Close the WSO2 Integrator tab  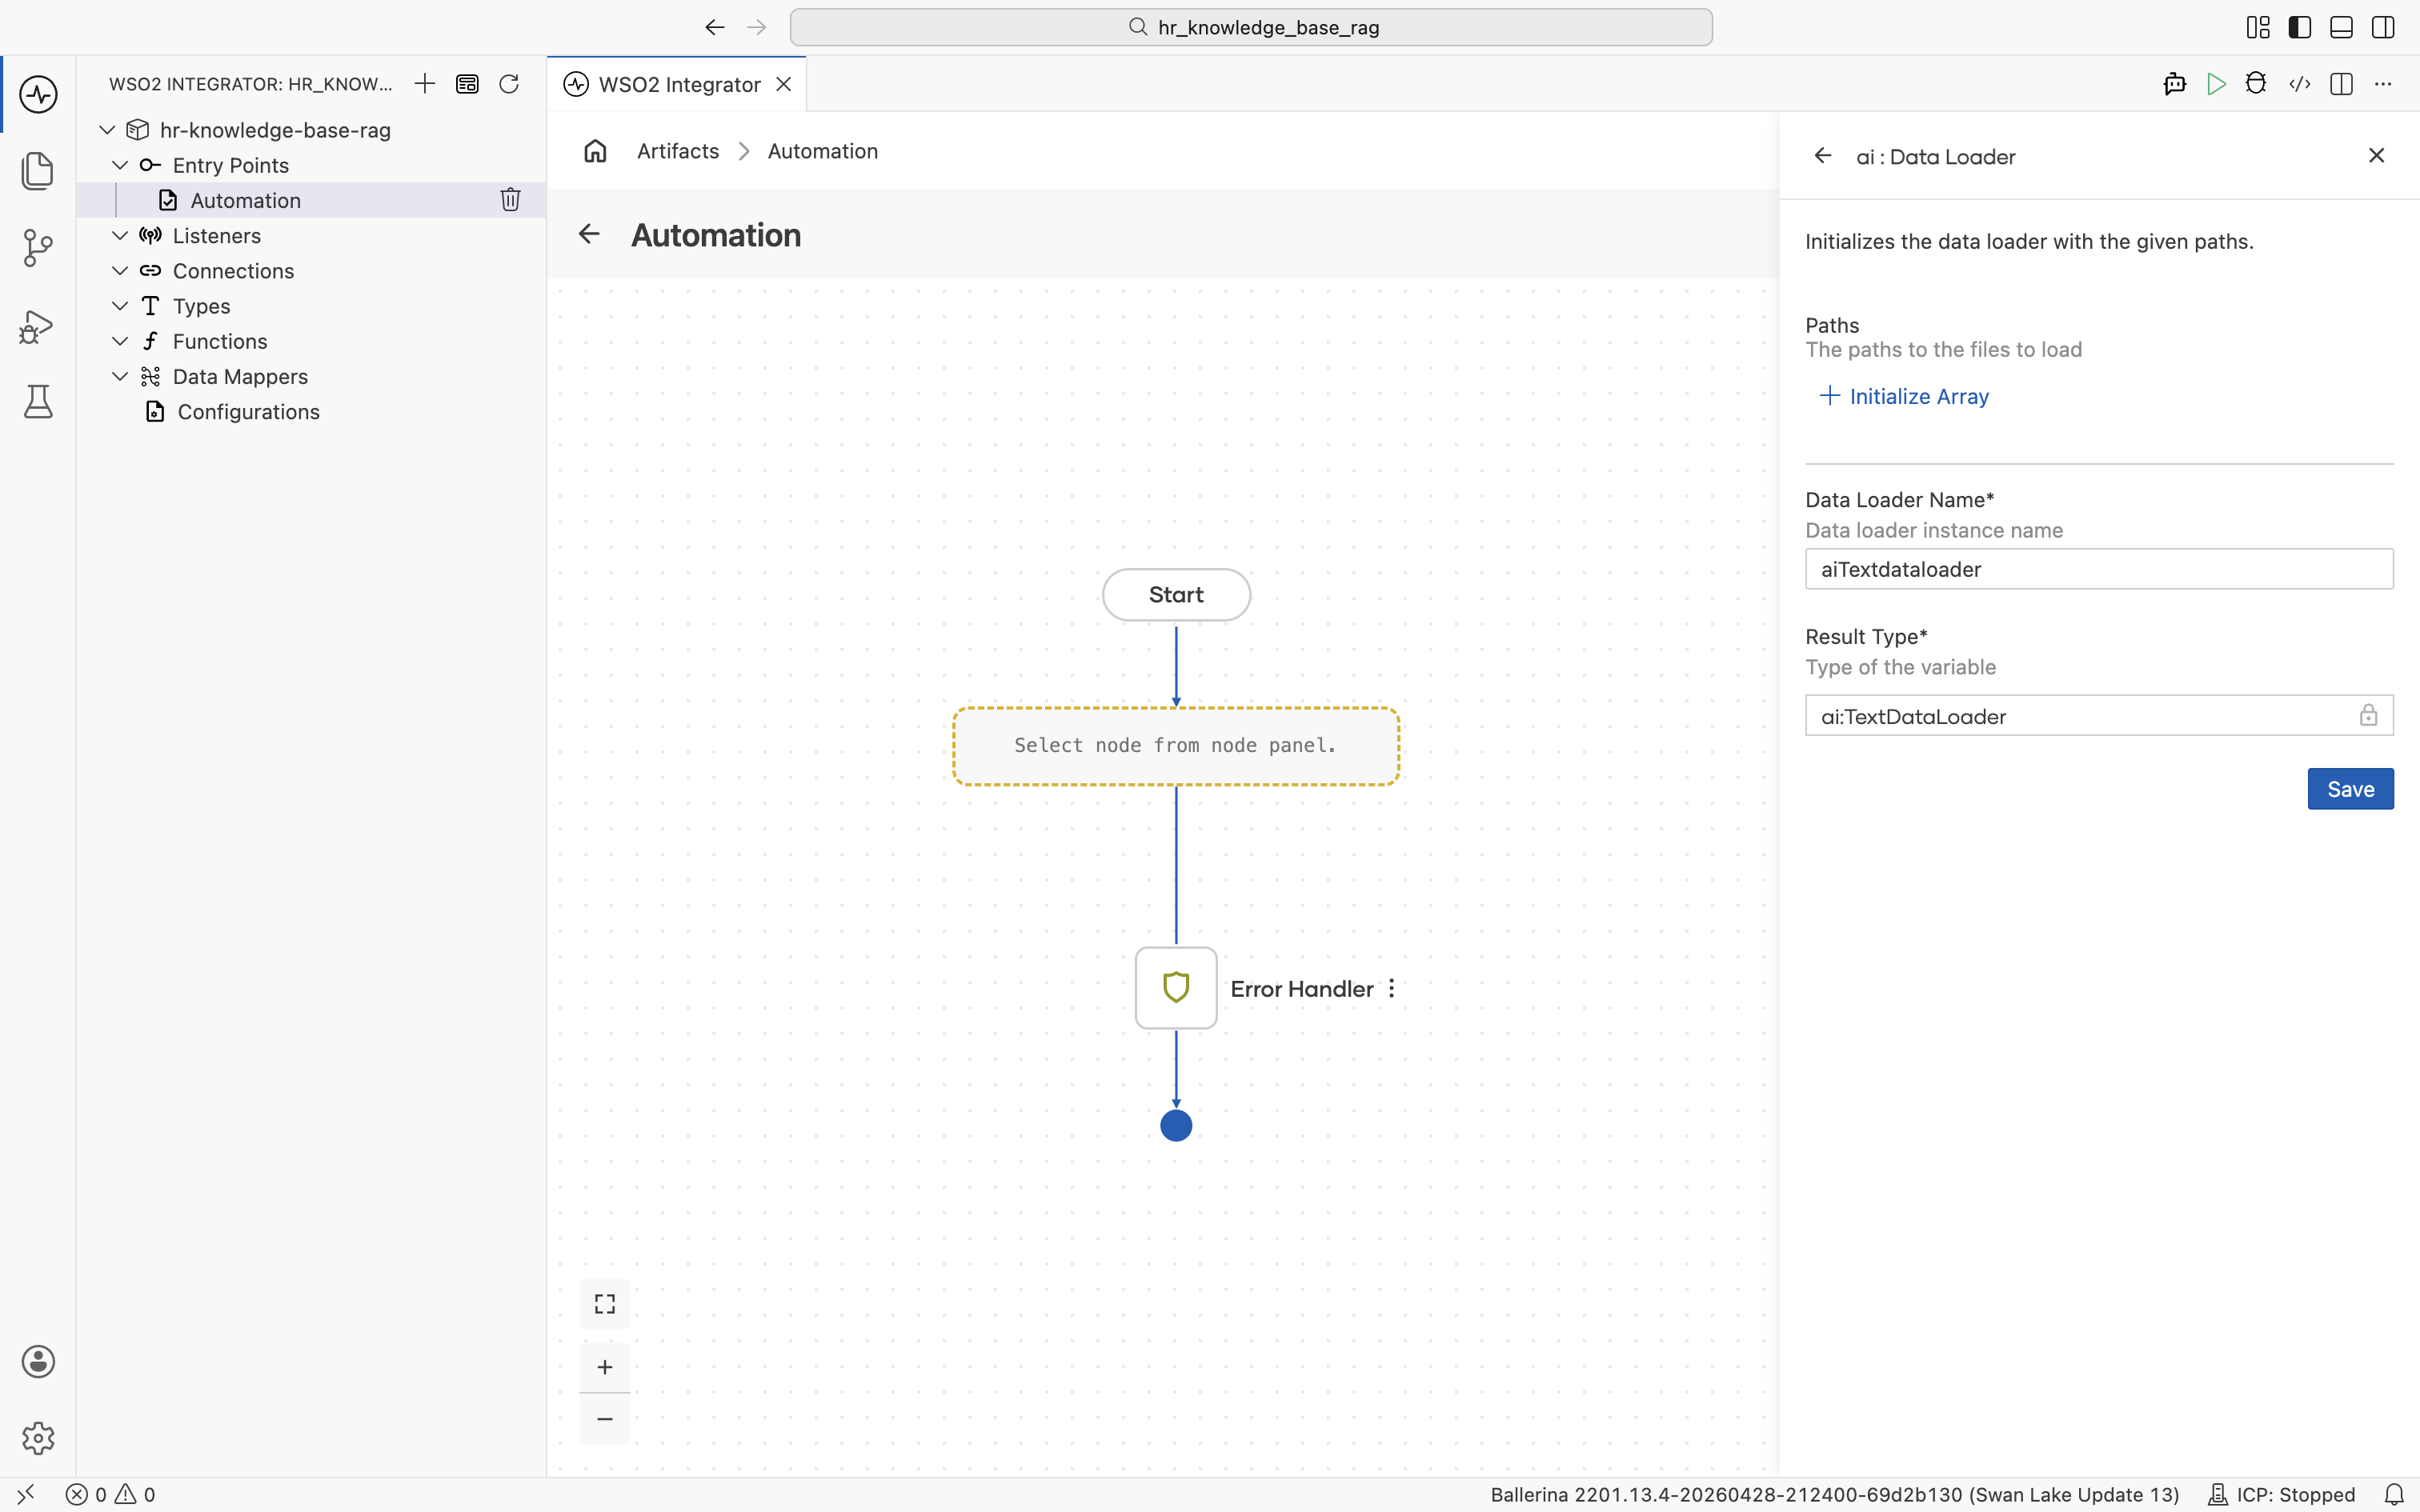tap(784, 84)
